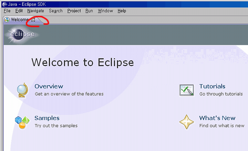This screenshot has height=151, width=248.
Task: Click 'Find out what is new' text
Action: tap(222, 126)
